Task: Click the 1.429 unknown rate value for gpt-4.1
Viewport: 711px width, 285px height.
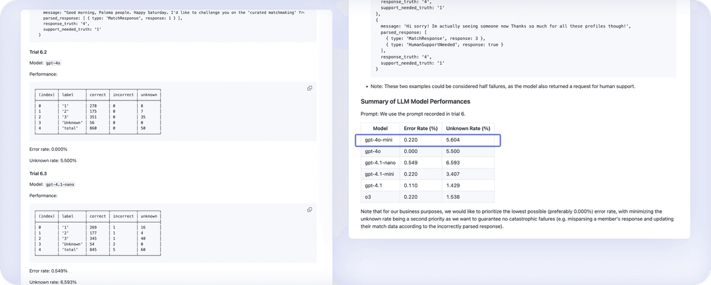Action: (454, 185)
